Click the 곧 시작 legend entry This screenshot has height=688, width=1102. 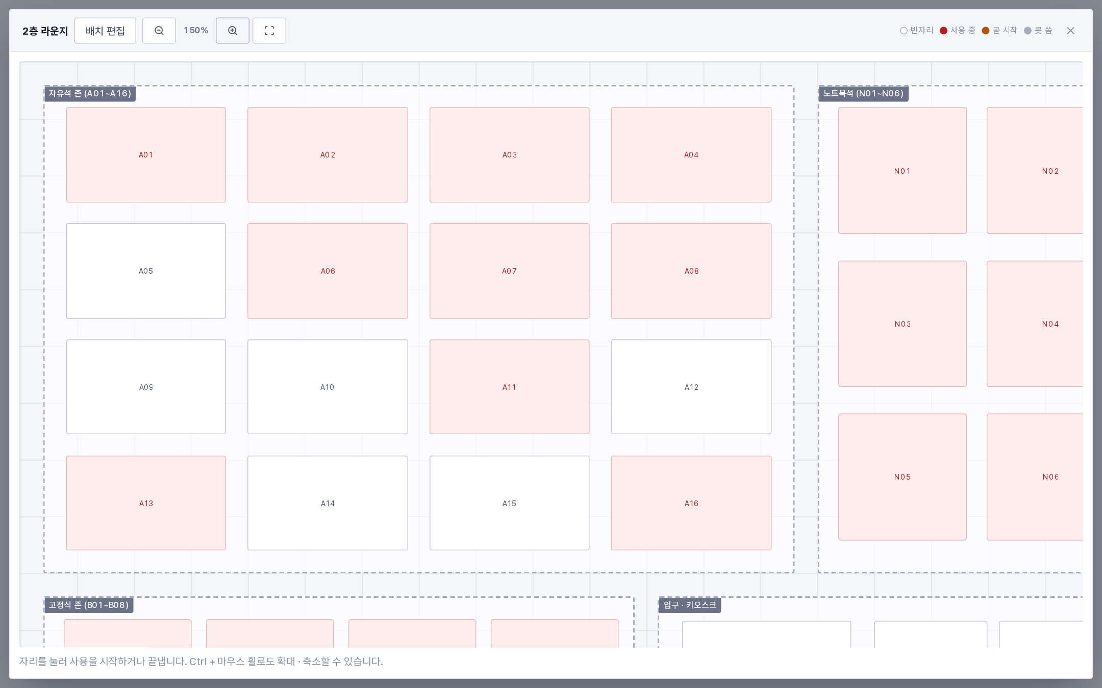pos(999,31)
